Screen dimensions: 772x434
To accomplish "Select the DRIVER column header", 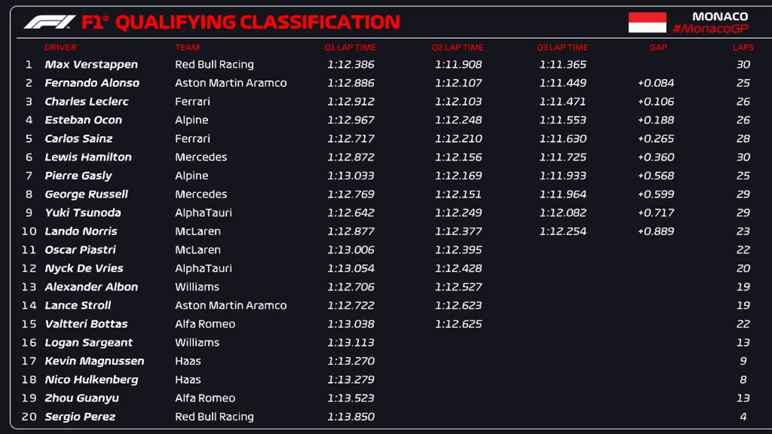I will click(60, 48).
